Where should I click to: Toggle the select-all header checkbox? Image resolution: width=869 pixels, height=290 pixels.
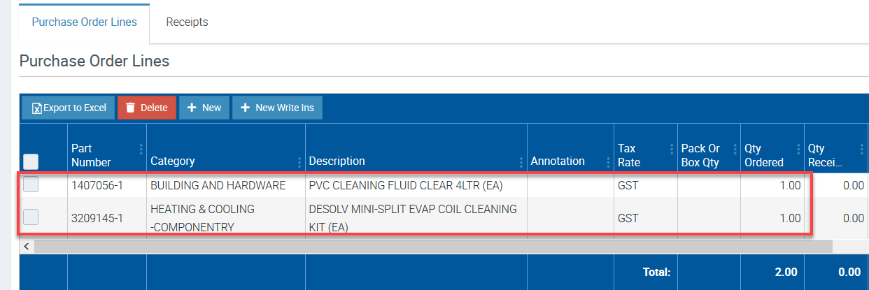point(31,161)
